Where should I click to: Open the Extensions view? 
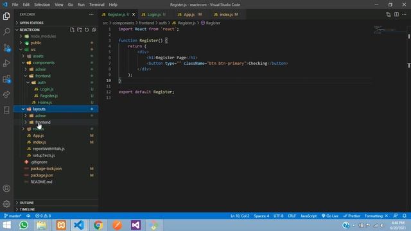tap(6, 79)
